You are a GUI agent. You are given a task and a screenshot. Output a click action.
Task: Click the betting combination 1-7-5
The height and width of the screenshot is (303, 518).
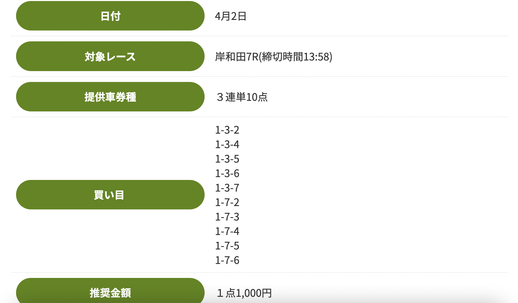227,246
